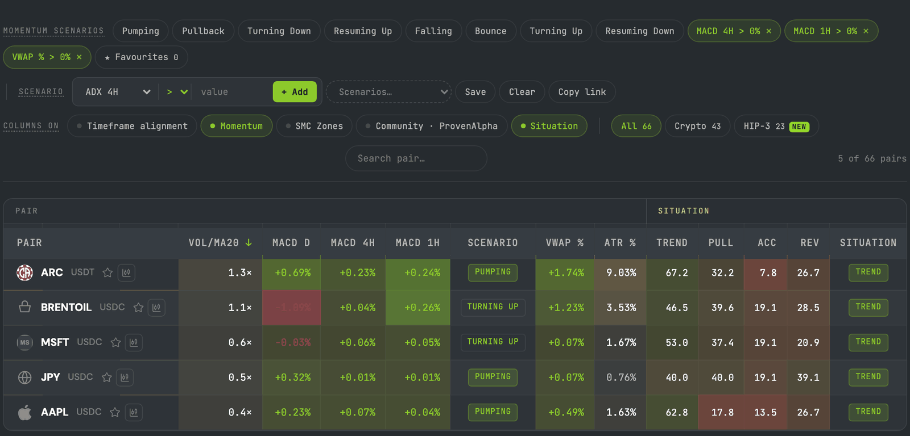
Task: Toggle the Favourites filter
Action: pyautogui.click(x=142, y=57)
